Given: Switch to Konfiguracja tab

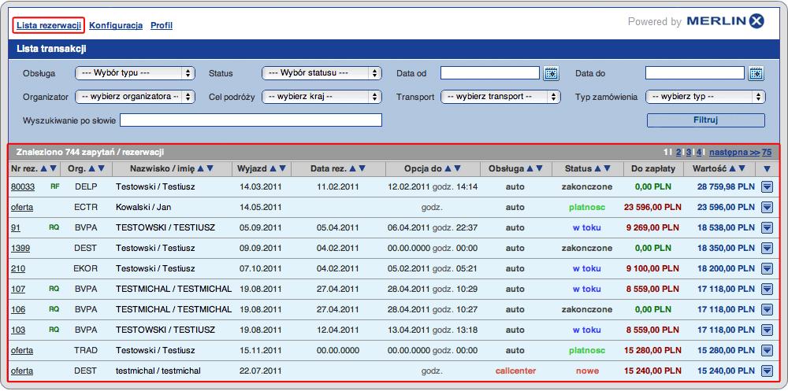Looking at the screenshot, I should (116, 25).
